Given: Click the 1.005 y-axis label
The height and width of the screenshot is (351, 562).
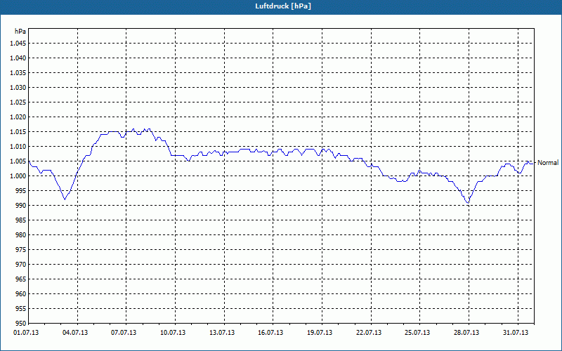Looking at the screenshot, I should tap(18, 161).
